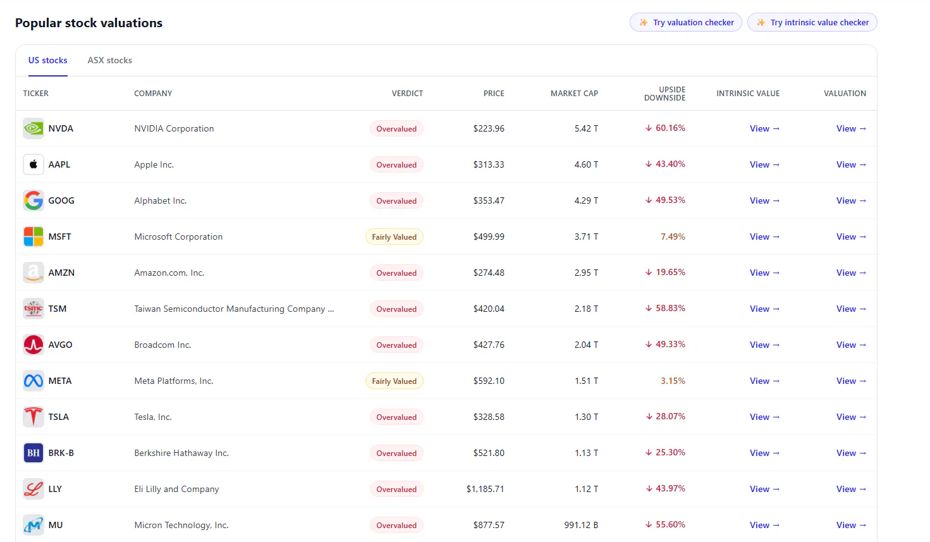Viewport: 930px width, 542px height.
Task: Click the BRK-B ticker symbol
Action: click(x=61, y=453)
